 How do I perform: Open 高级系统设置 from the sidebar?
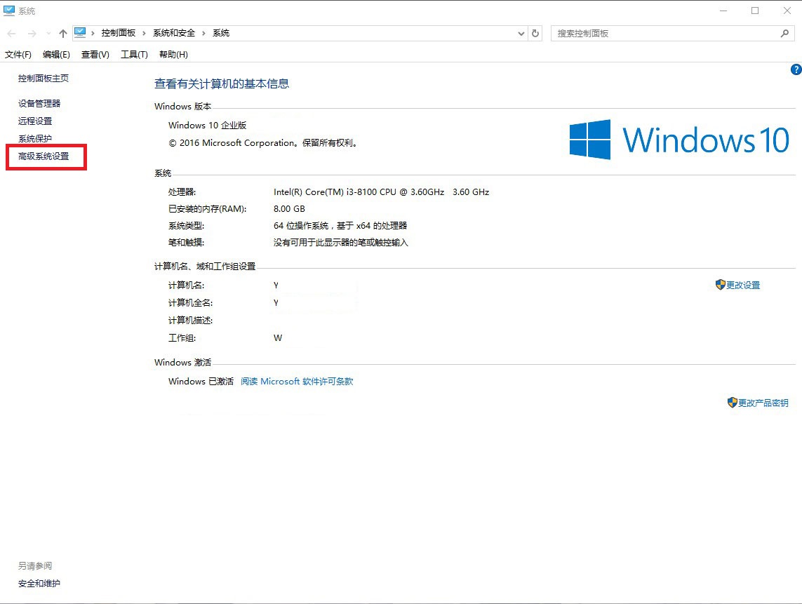[x=44, y=156]
